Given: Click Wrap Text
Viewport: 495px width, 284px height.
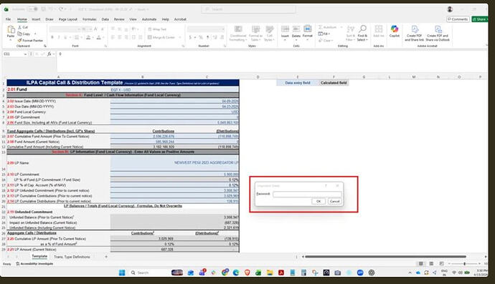Looking at the screenshot, I should pyautogui.click(x=157, y=29).
